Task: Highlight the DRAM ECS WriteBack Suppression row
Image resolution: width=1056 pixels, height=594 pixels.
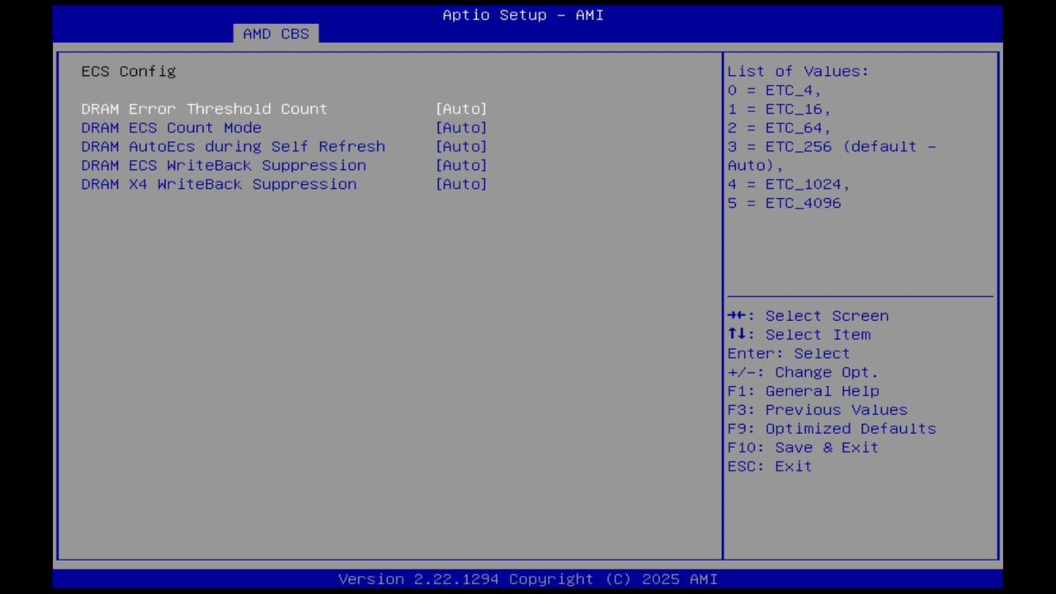Action: [x=224, y=165]
